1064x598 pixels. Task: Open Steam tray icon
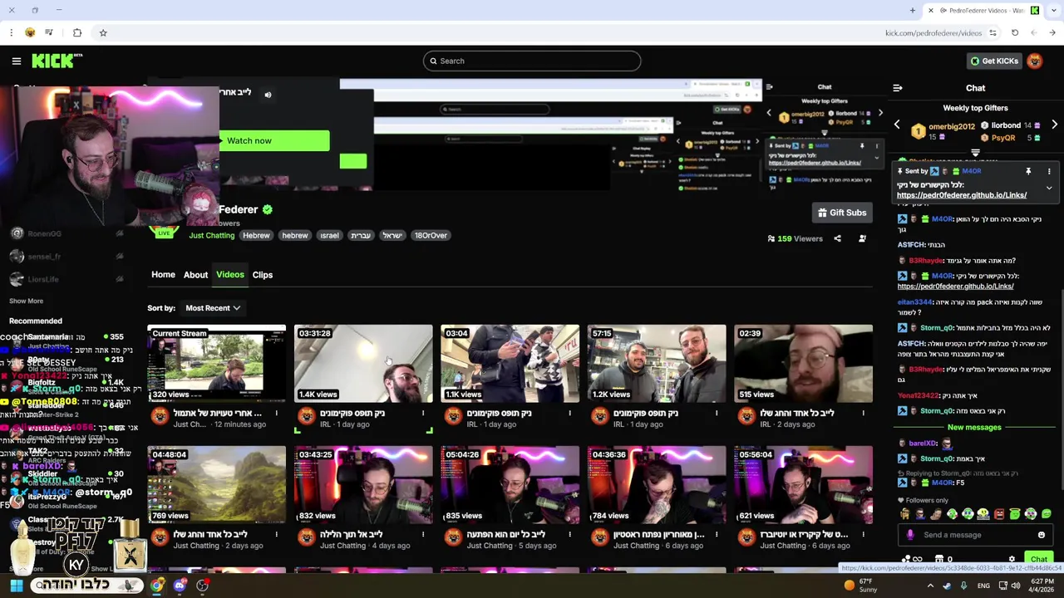click(x=947, y=586)
